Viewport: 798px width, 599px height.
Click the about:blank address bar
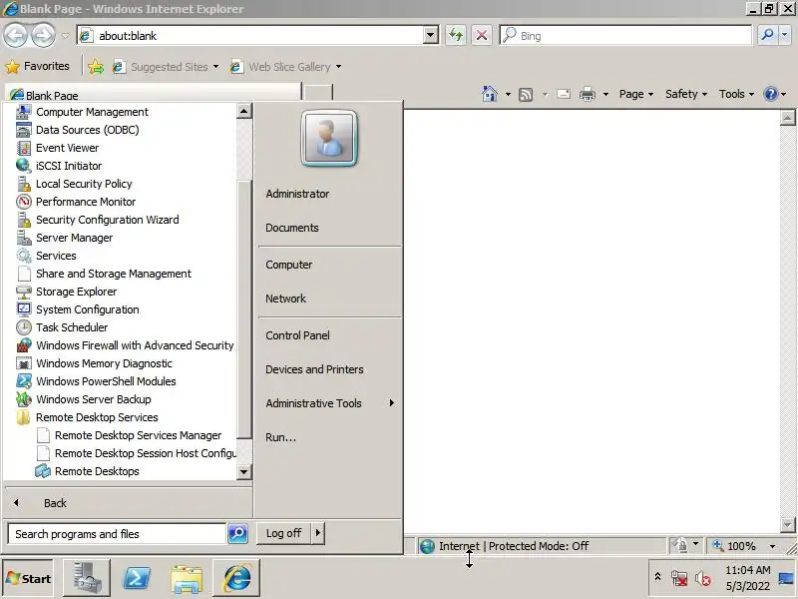[250, 36]
